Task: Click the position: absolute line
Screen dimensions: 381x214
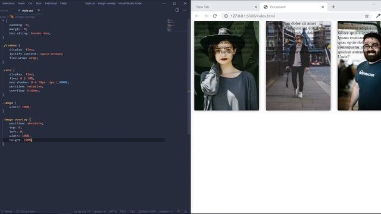Action: [26, 124]
